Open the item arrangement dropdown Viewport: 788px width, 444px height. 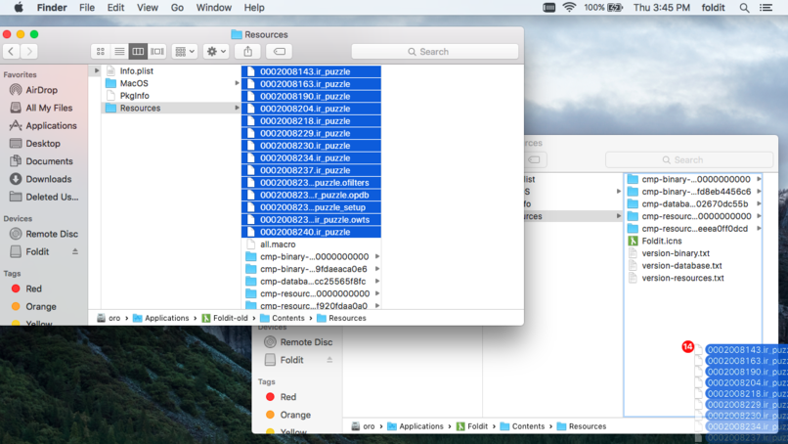point(185,51)
